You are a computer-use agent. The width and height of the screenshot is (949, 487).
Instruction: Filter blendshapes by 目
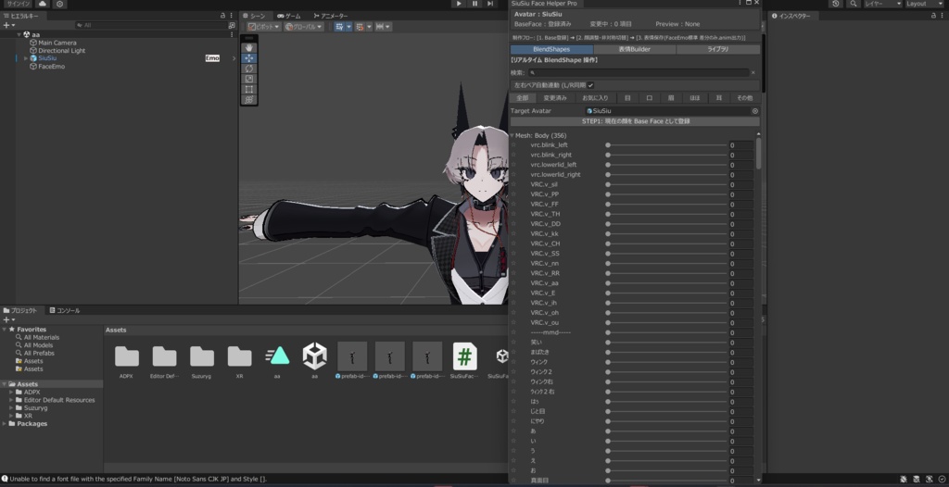(x=627, y=97)
